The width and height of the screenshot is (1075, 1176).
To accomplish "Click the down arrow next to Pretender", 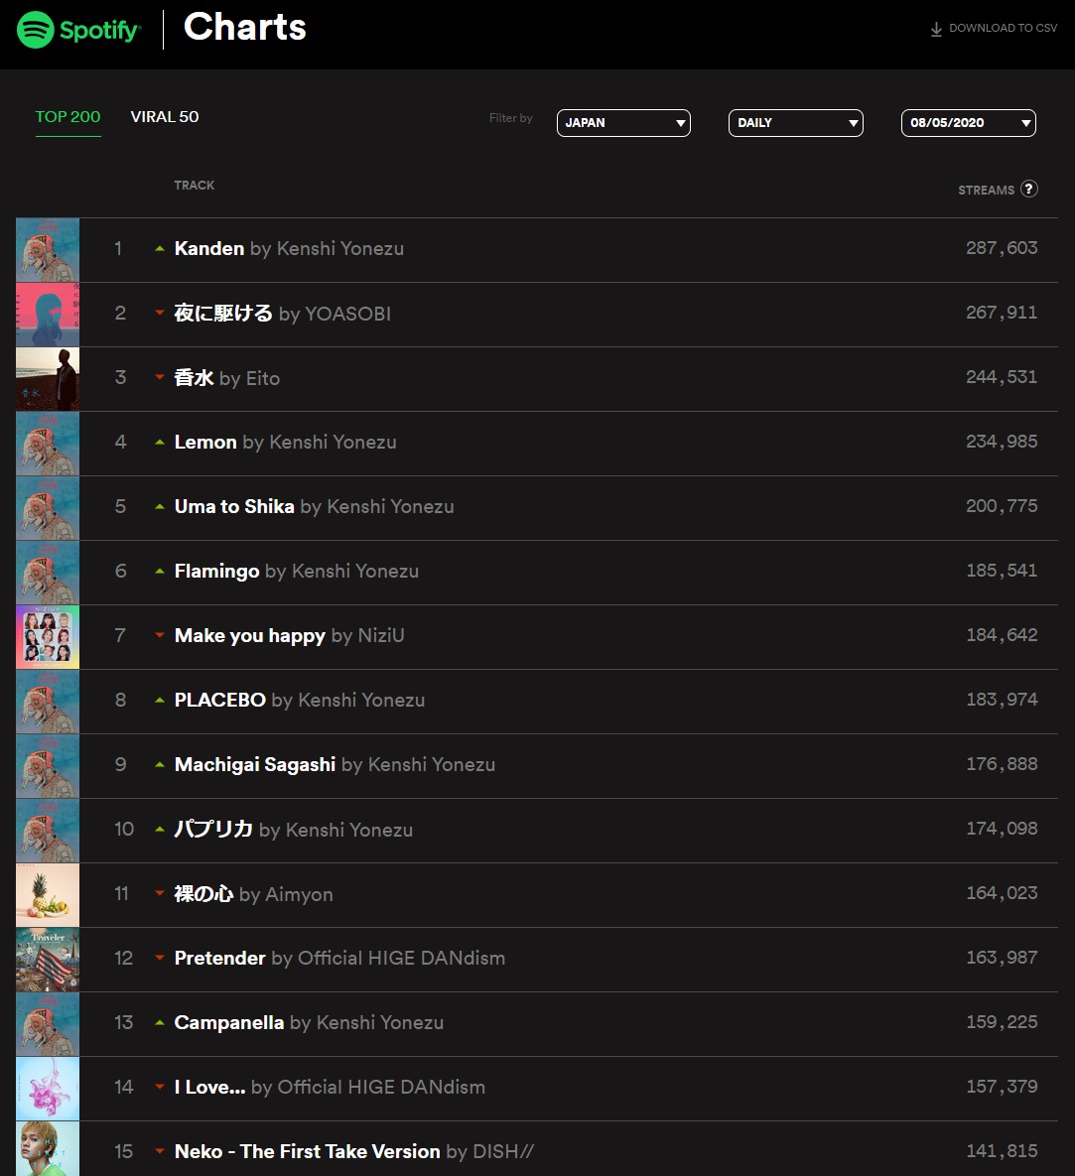I will coord(159,958).
